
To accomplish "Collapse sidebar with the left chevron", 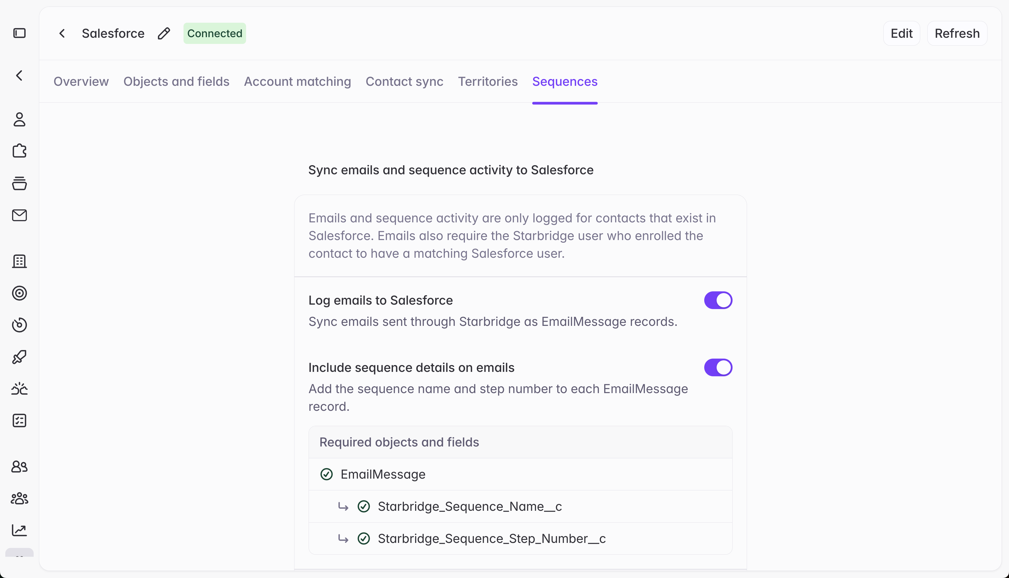I will [19, 75].
